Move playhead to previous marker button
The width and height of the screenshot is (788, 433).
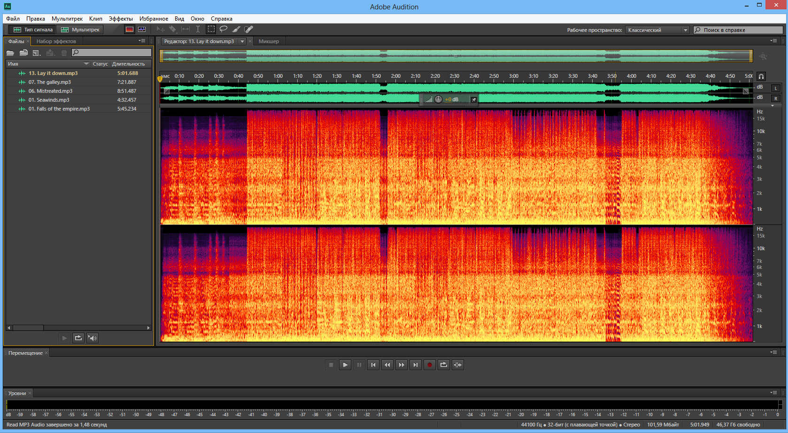373,365
